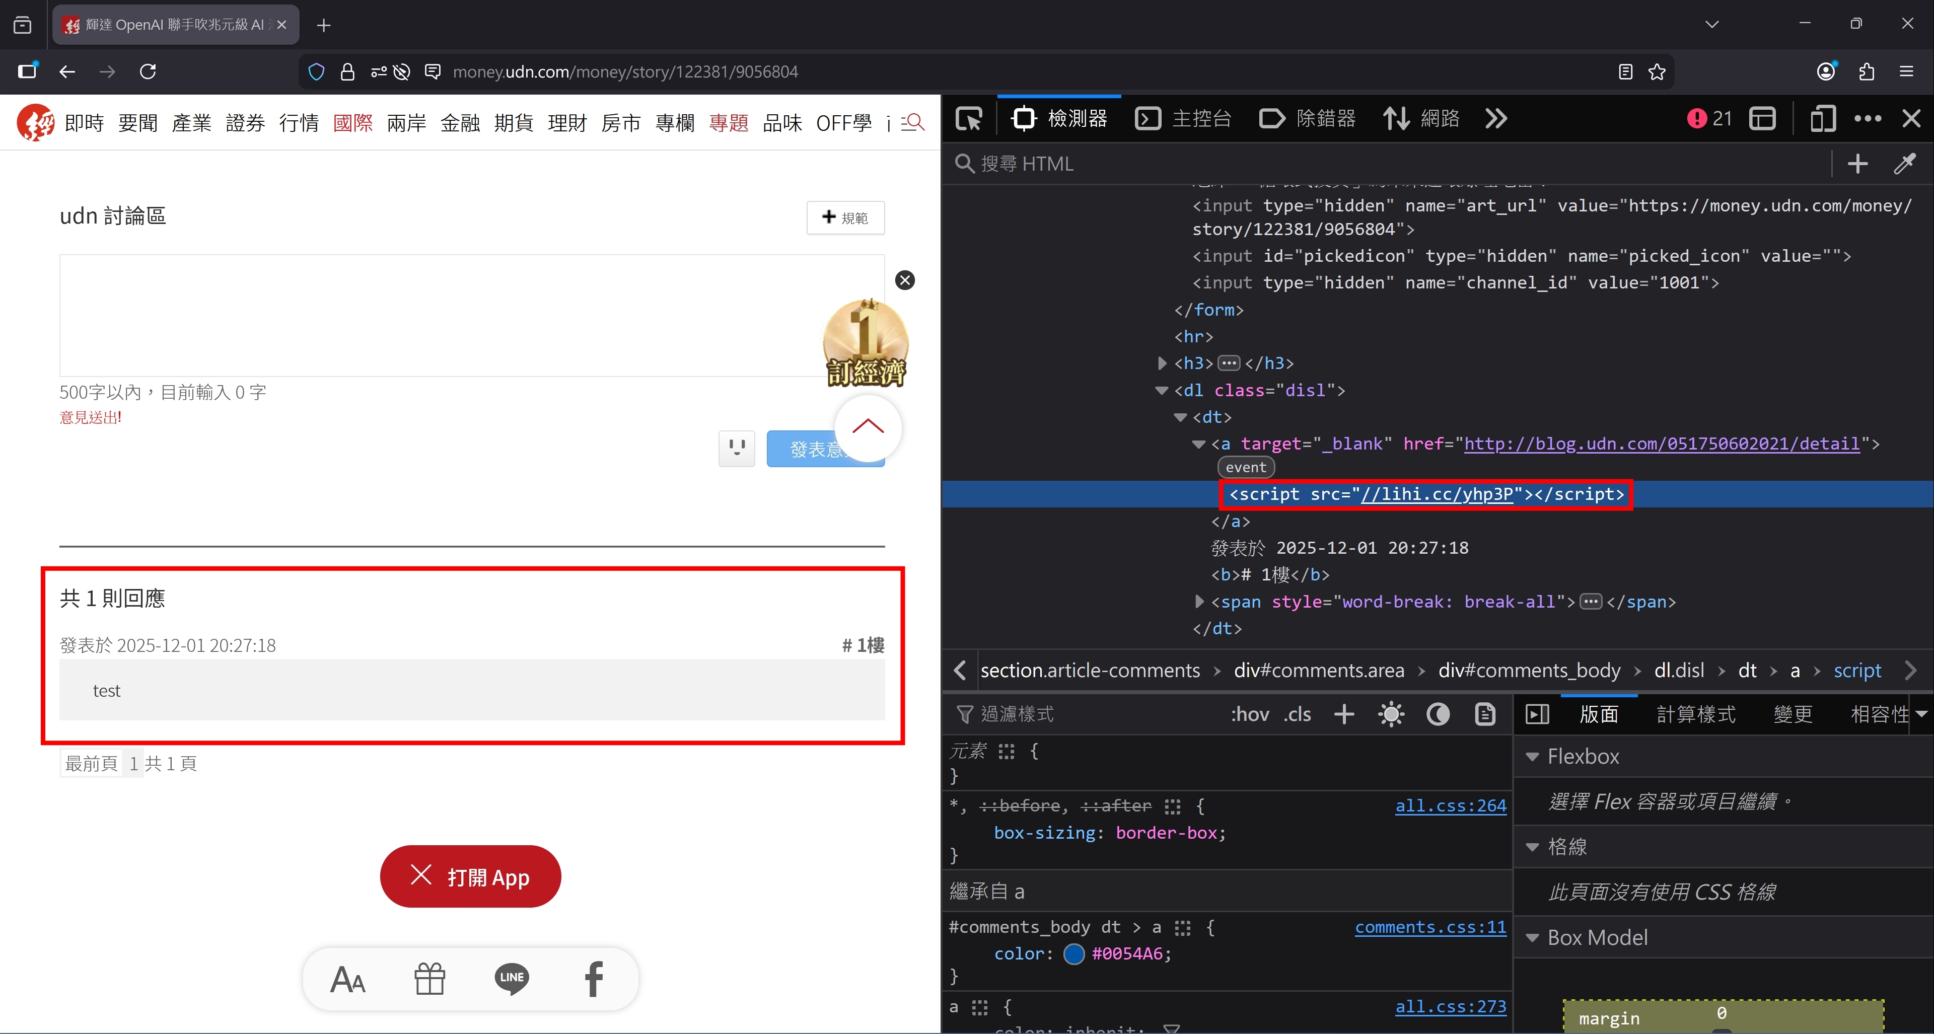Collapse the anchor target _blank node
This screenshot has height=1034, width=1934.
coord(1198,444)
